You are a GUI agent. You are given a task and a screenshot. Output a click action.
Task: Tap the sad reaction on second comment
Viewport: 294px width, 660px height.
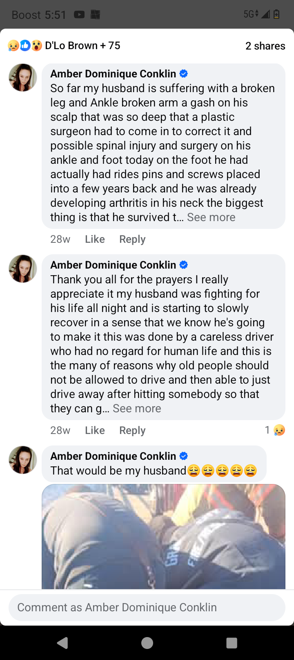[x=279, y=430]
